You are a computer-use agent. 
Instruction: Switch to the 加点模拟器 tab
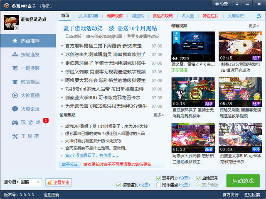coord(88,16)
